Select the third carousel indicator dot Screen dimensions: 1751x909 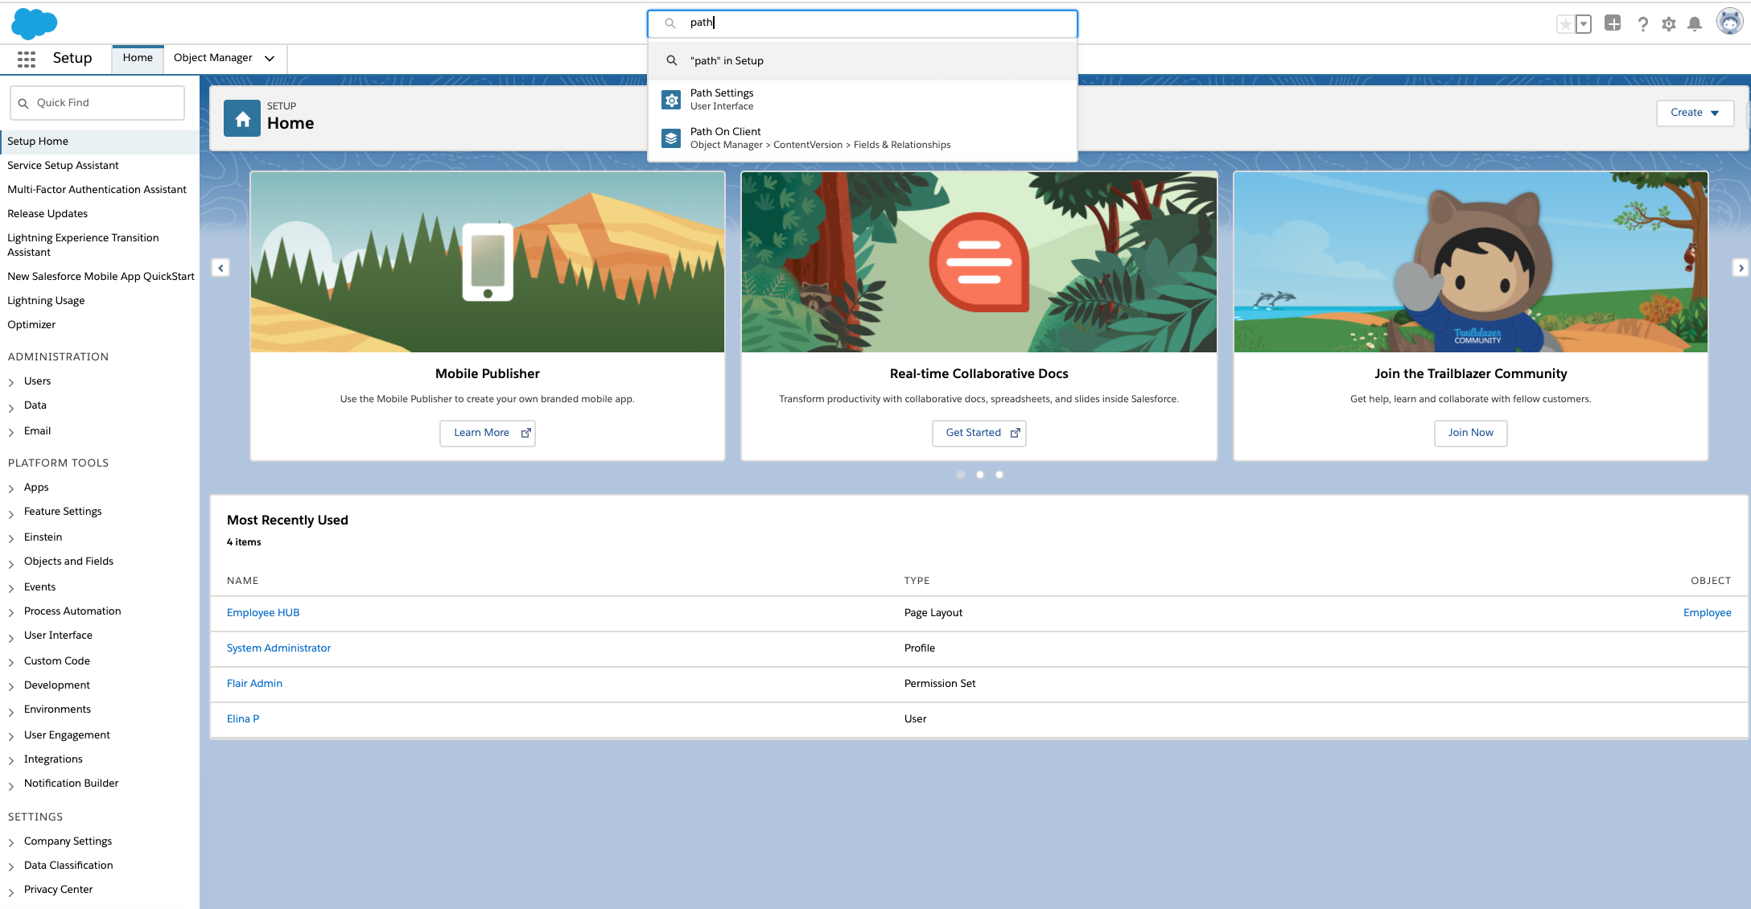999,475
